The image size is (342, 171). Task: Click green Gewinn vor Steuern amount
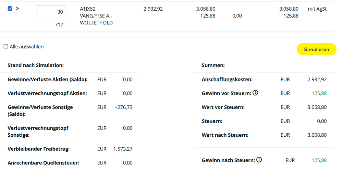pos(319,93)
